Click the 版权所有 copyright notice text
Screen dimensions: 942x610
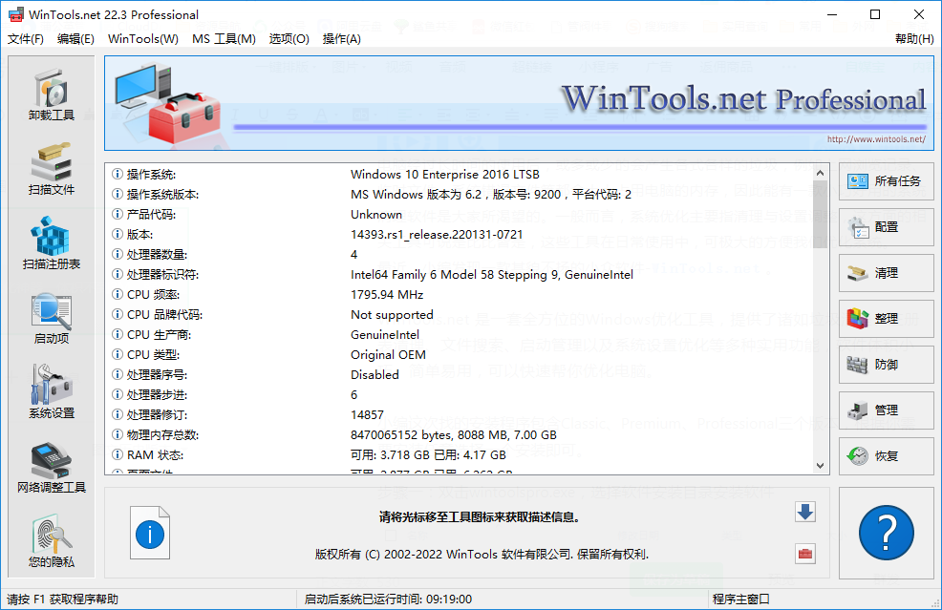tap(482, 555)
